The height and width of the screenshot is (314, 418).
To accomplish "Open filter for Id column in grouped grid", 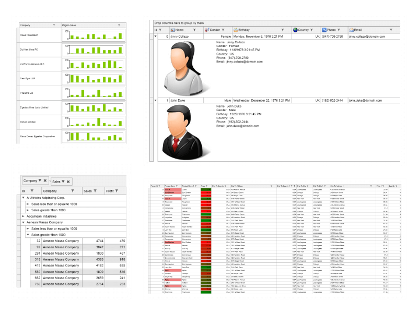I will tap(32, 191).
